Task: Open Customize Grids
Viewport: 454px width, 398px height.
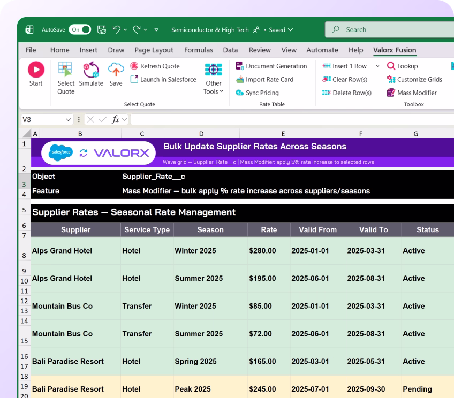Action: [414, 79]
